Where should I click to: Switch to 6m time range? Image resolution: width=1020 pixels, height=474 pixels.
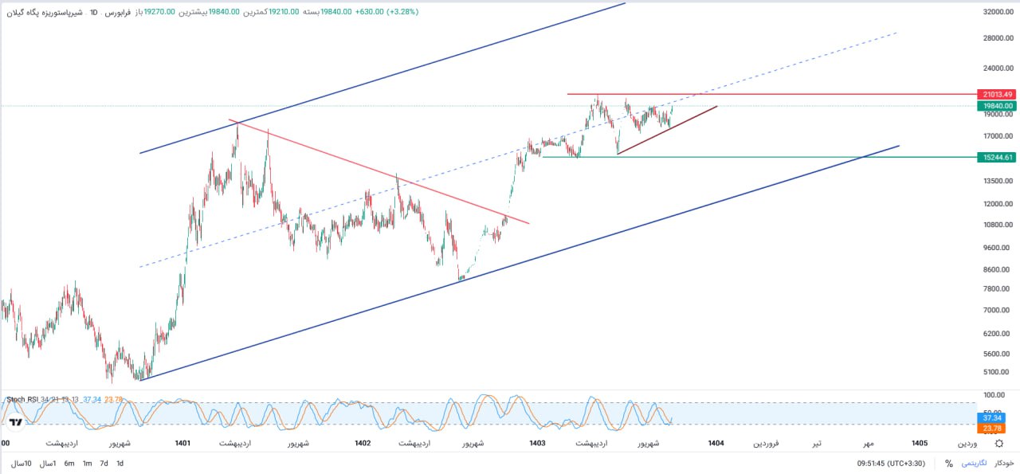pos(69,463)
